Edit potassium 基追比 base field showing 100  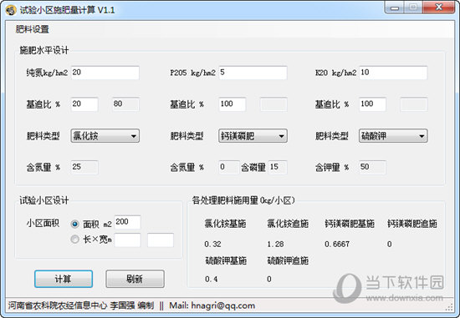(372, 104)
